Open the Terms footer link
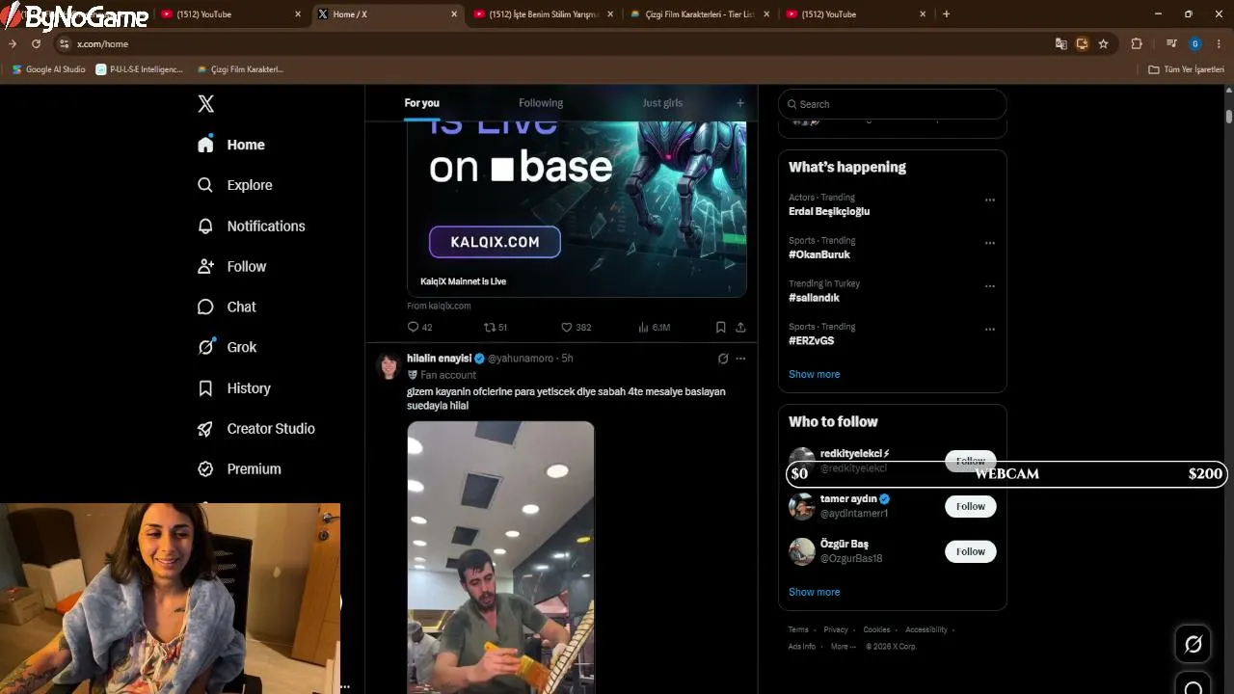The height and width of the screenshot is (694, 1234). click(798, 629)
